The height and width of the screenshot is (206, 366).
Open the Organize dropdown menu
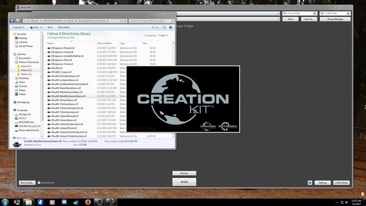pos(18,27)
